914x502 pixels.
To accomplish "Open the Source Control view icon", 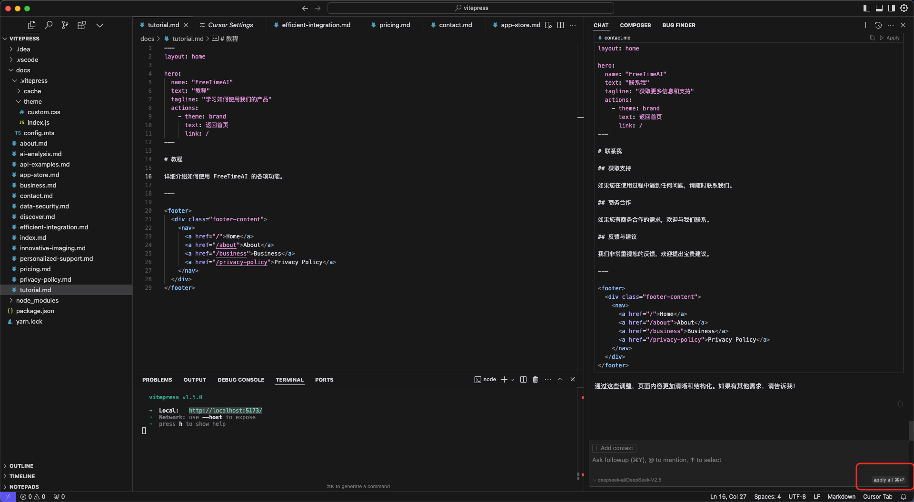I will coord(65,25).
